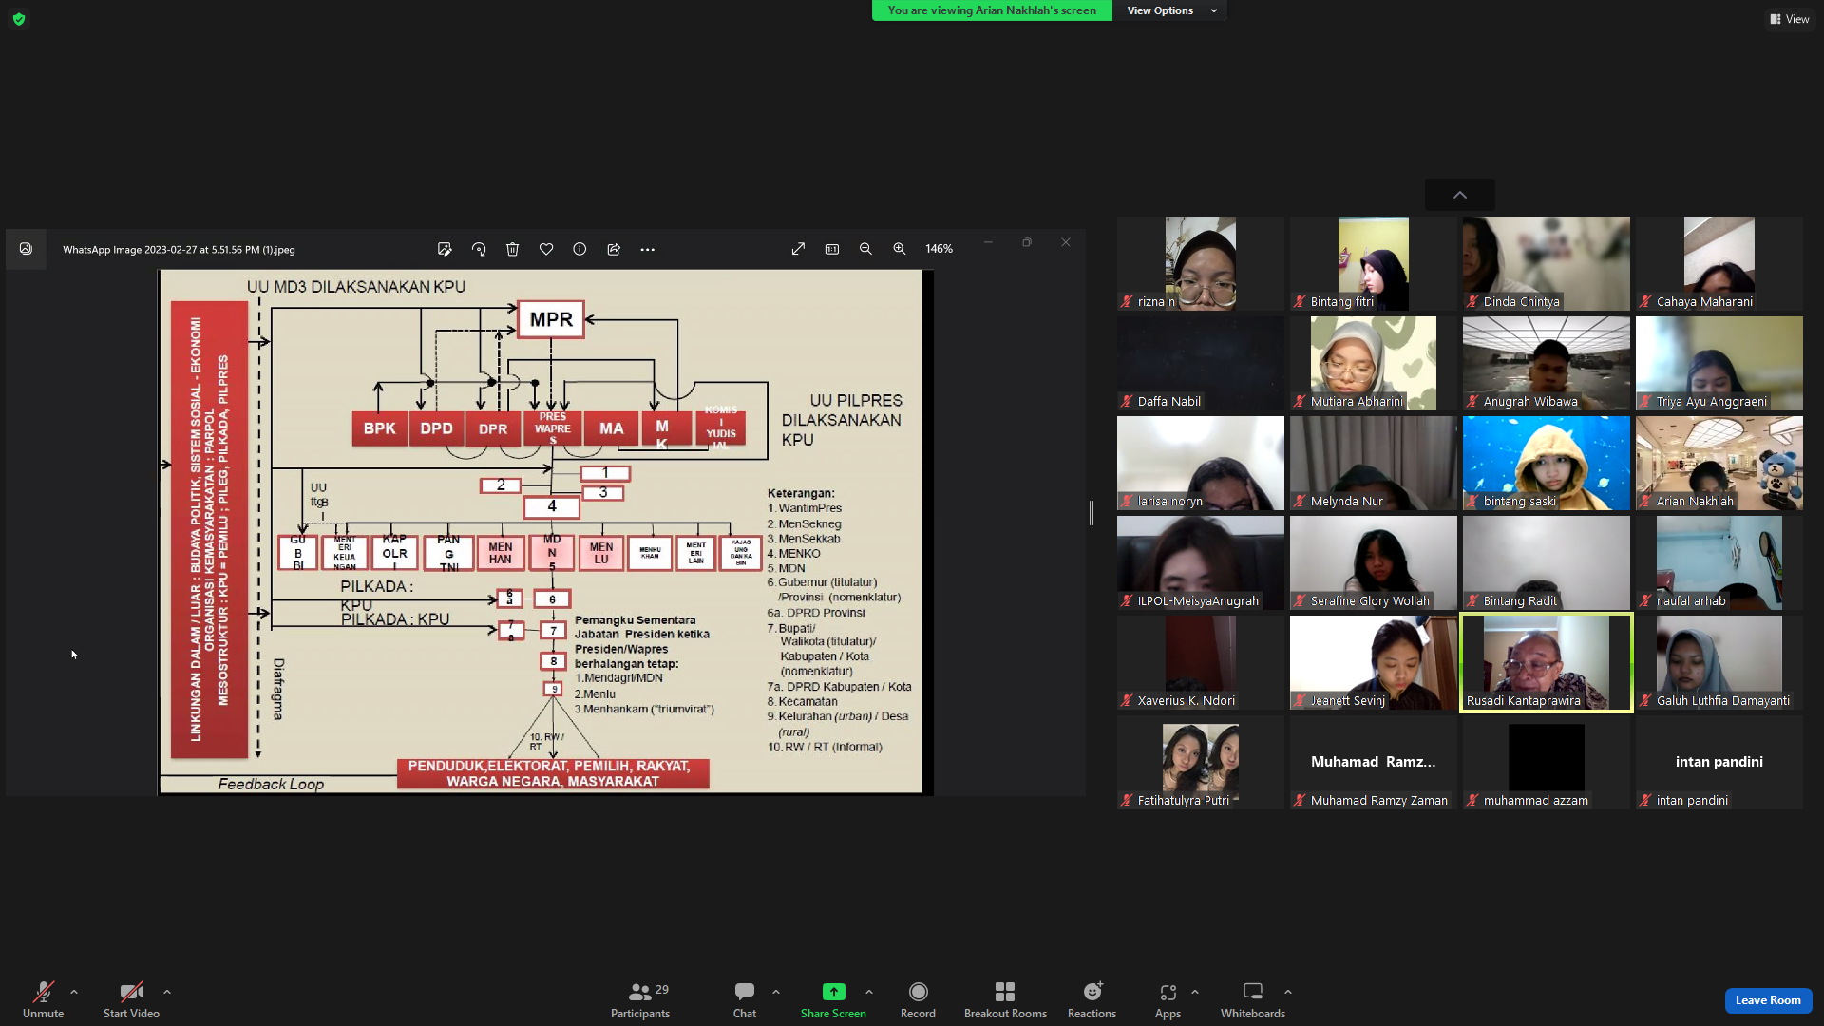Favorite the image with the heart icon
The width and height of the screenshot is (1824, 1026).
pyautogui.click(x=546, y=249)
